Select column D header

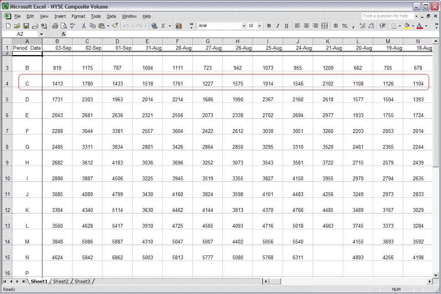point(117,41)
